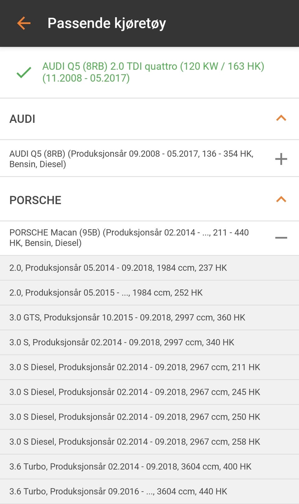Viewport: 299px width, 504px height.
Task: Tap the green checkmark icon
Action: click(24, 72)
